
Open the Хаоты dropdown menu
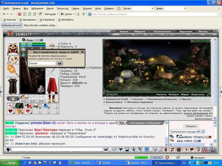click(74, 14)
